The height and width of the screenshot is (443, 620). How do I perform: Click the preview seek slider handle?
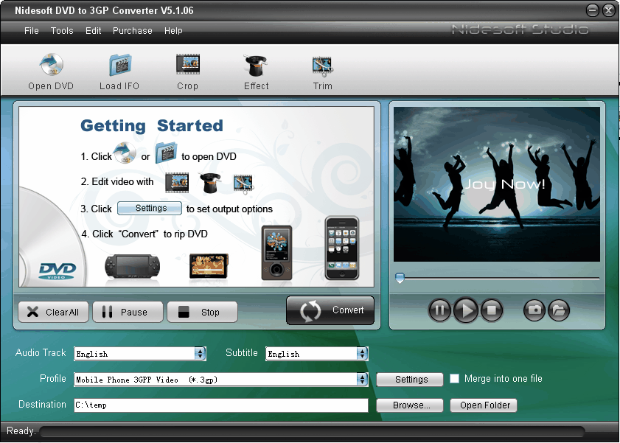pyautogui.click(x=400, y=279)
